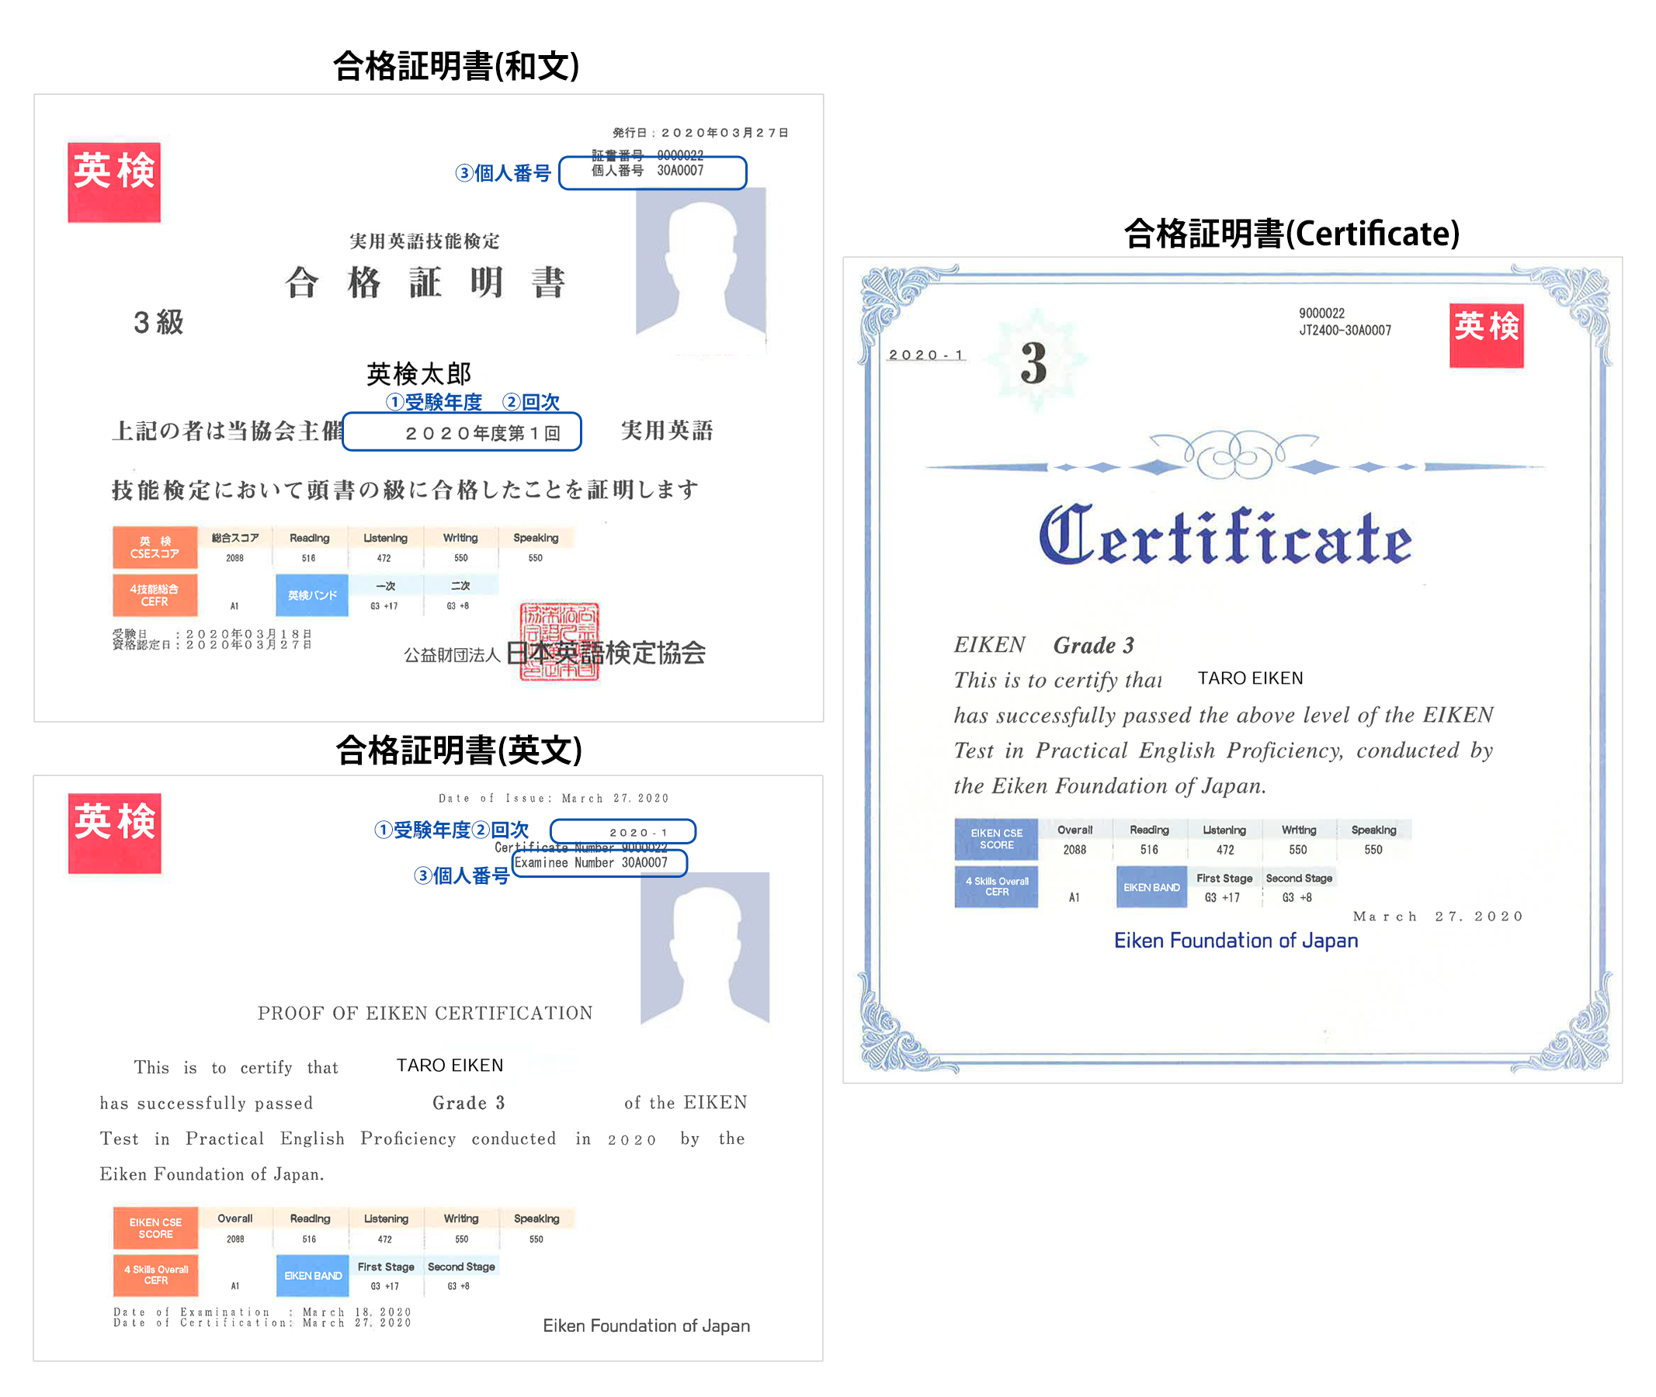Click the blue 4 Skills Overall CEFR box on Certificate

(997, 887)
